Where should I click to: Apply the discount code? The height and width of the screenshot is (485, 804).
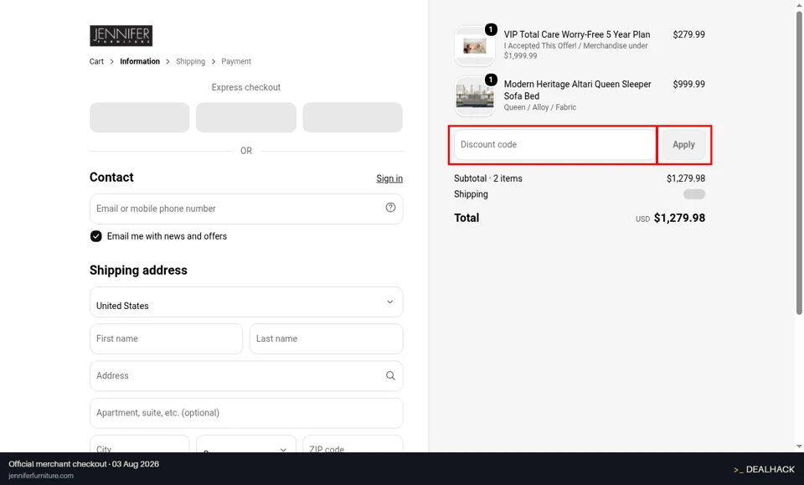[683, 145]
